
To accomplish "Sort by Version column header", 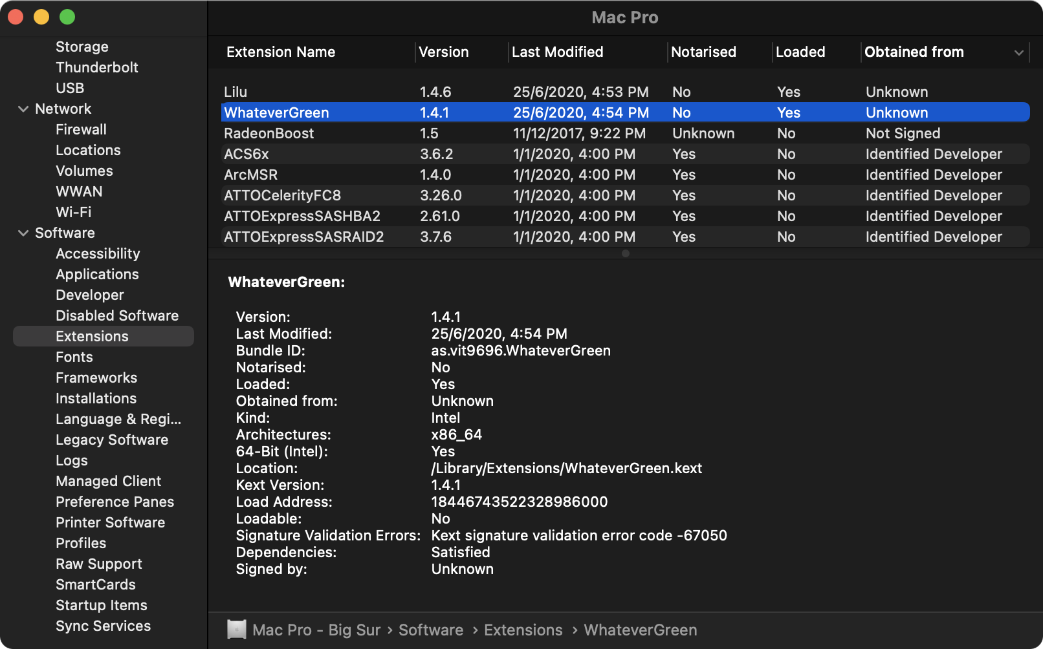I will (x=444, y=52).
